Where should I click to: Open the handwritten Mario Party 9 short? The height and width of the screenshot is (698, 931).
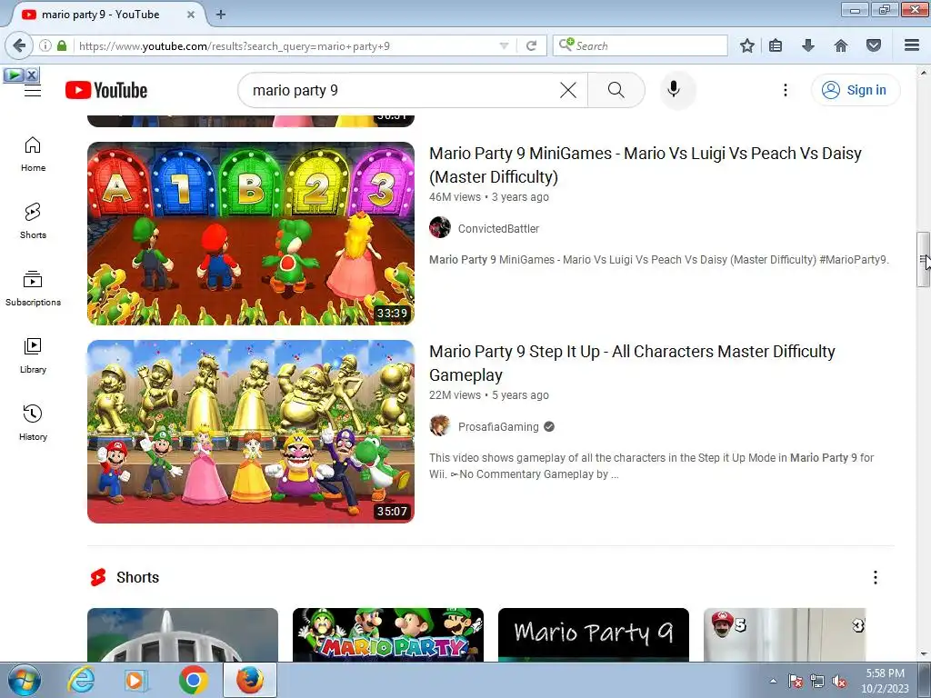coord(594,634)
